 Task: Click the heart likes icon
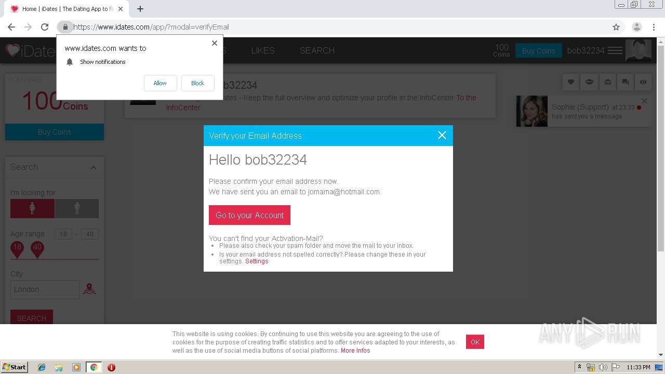(x=571, y=82)
